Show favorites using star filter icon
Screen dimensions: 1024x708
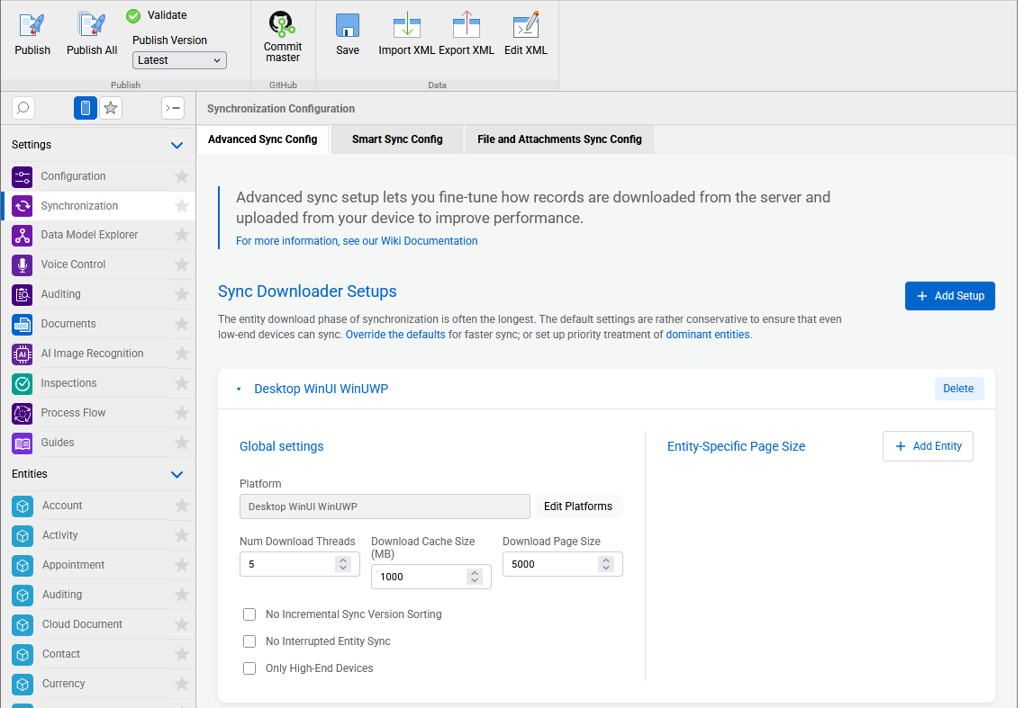coord(111,108)
